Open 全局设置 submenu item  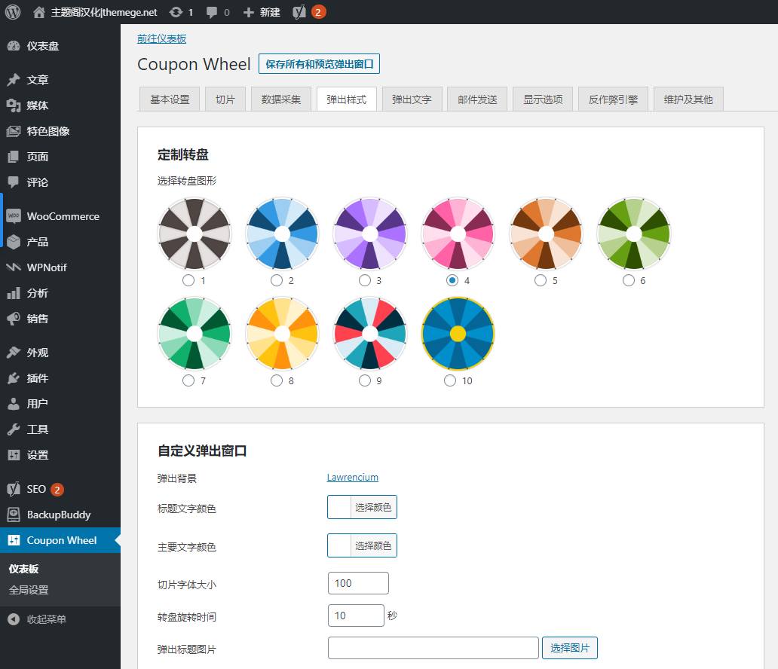click(x=29, y=590)
